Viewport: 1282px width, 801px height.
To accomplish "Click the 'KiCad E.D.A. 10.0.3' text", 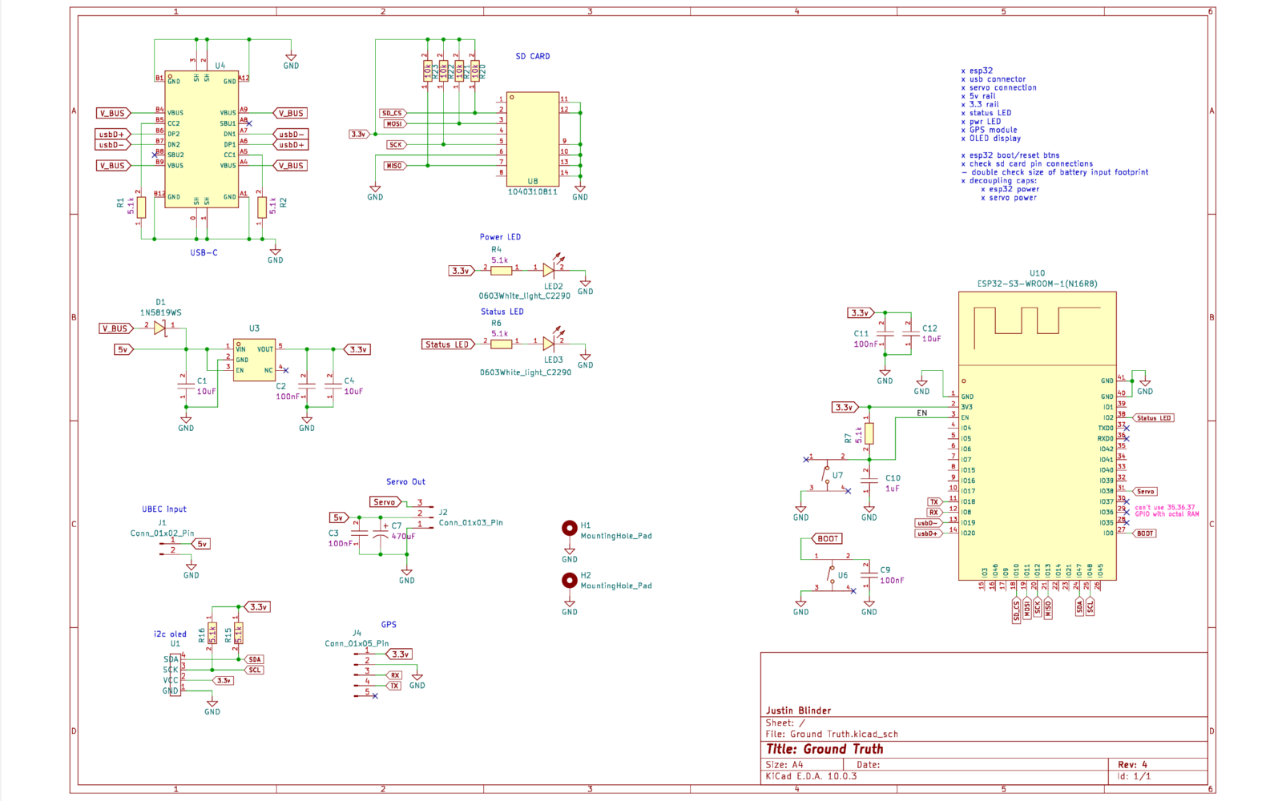I will pos(811,776).
